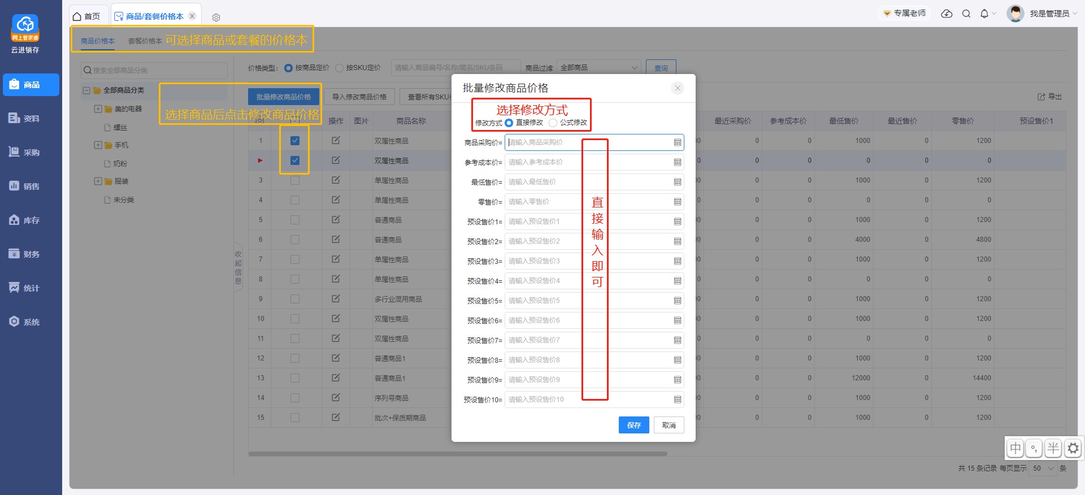Close the 批量修改商品价格 dialog

678,88
